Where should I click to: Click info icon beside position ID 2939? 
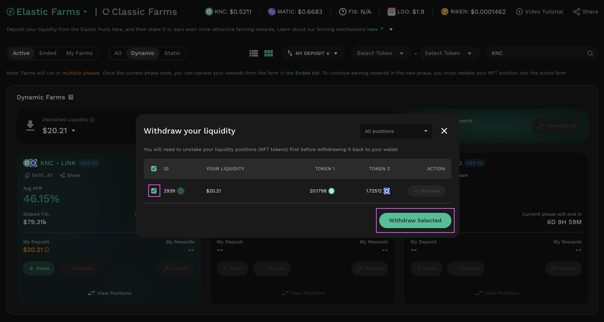[x=181, y=191]
